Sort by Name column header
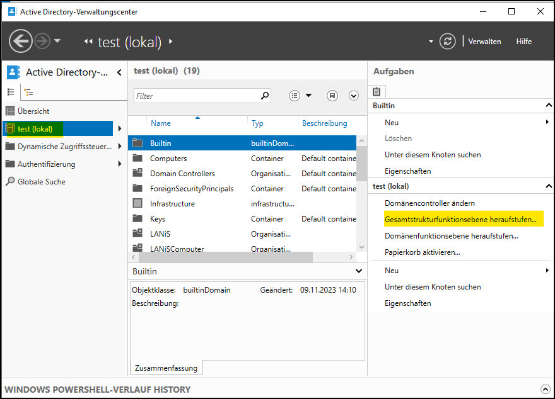 tap(161, 123)
